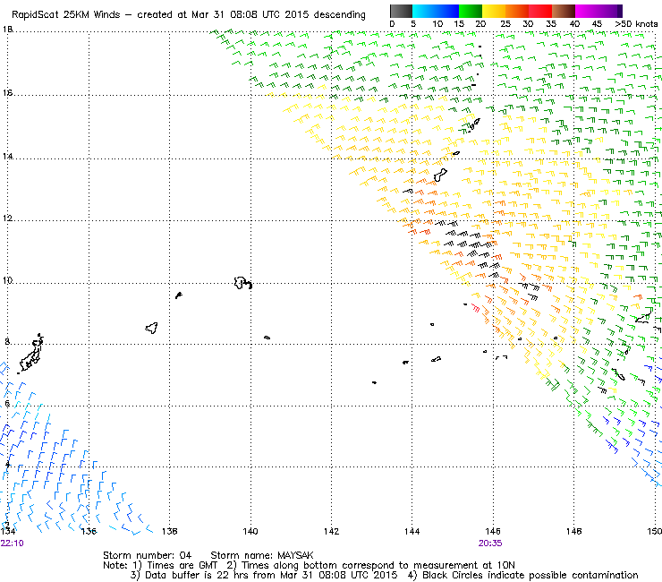Screen dimensions: 662x582
Task: Click the longitude axis label "142"
Action: tap(331, 531)
